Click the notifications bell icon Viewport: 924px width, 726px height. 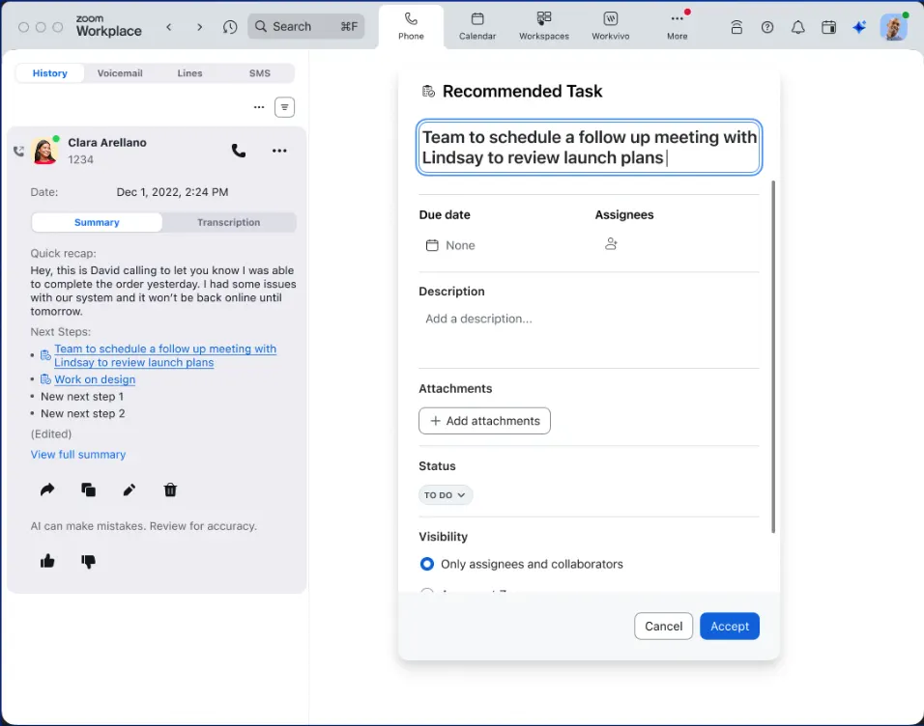click(797, 26)
